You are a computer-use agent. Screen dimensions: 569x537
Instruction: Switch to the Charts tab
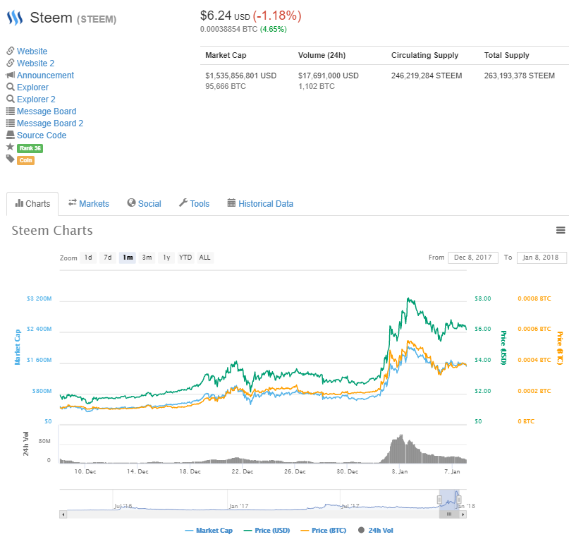(x=32, y=204)
